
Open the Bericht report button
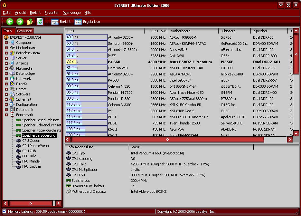61,22
